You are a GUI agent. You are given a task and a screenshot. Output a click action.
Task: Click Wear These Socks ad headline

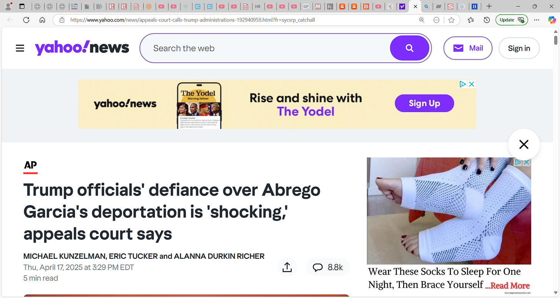(x=444, y=278)
